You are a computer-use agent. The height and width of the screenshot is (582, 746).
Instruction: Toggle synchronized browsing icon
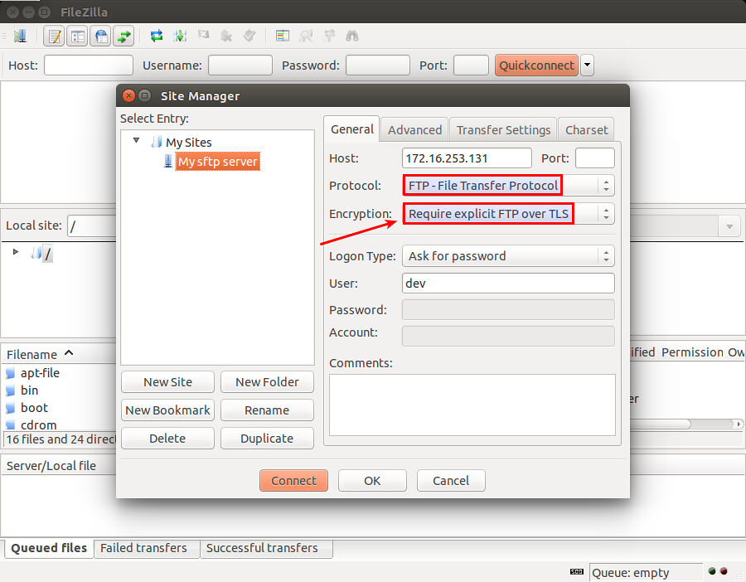pyautogui.click(x=329, y=36)
